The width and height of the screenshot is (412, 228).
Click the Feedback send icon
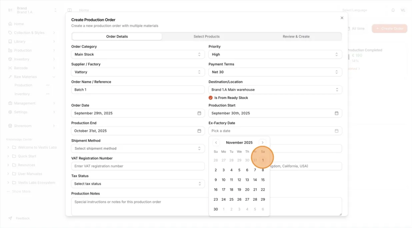click(x=10, y=218)
